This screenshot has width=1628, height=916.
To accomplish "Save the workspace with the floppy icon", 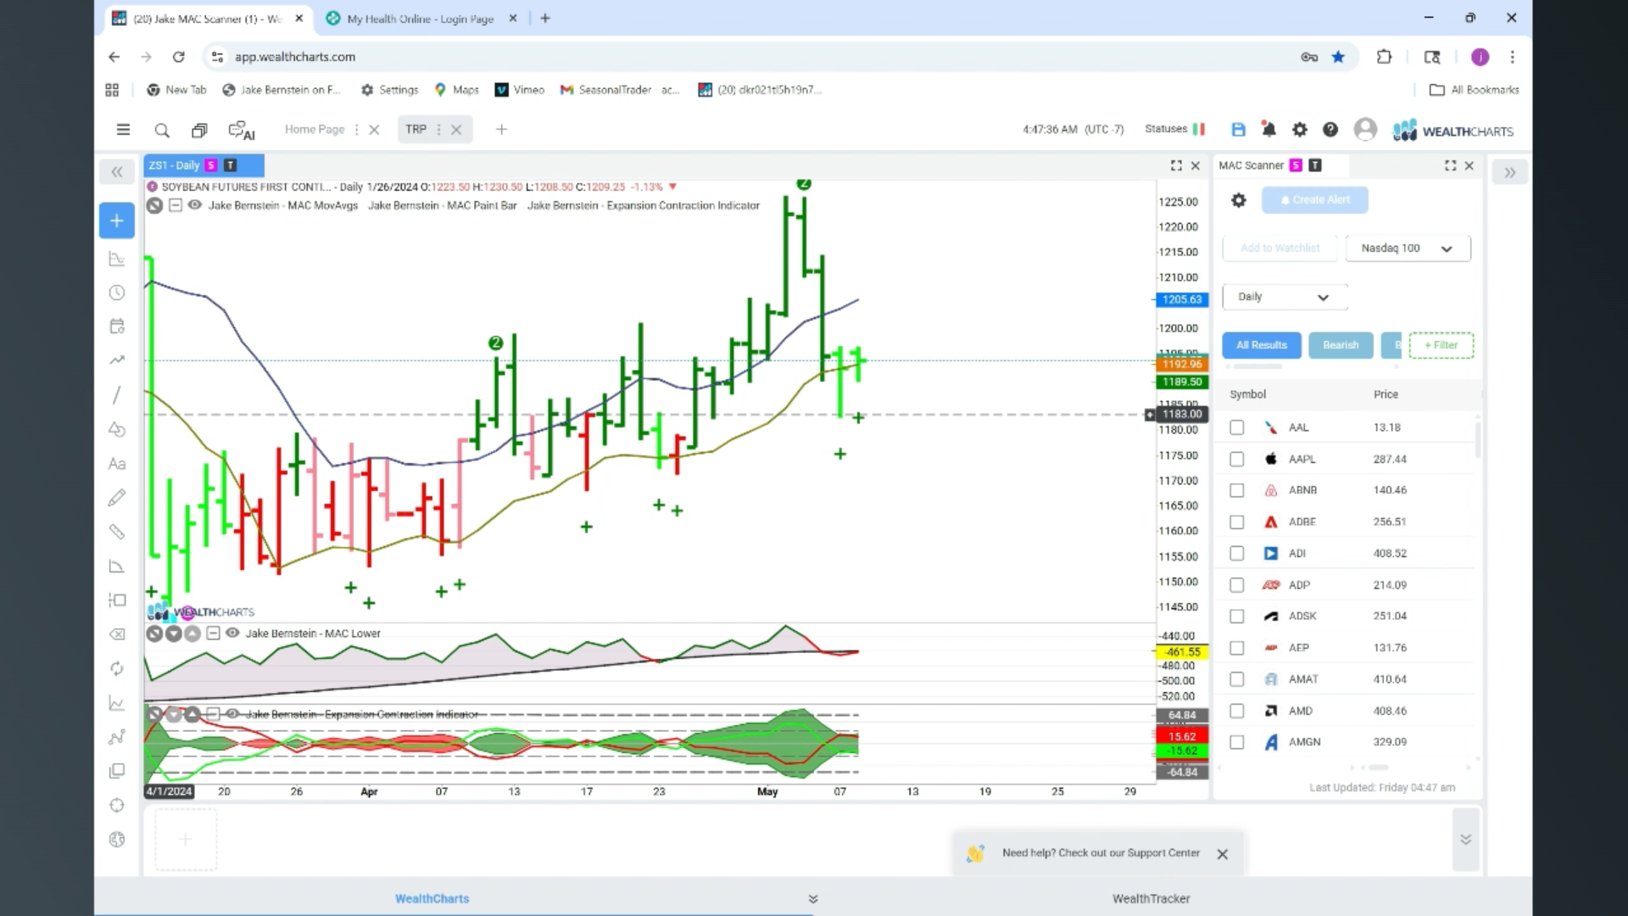I will (1238, 130).
